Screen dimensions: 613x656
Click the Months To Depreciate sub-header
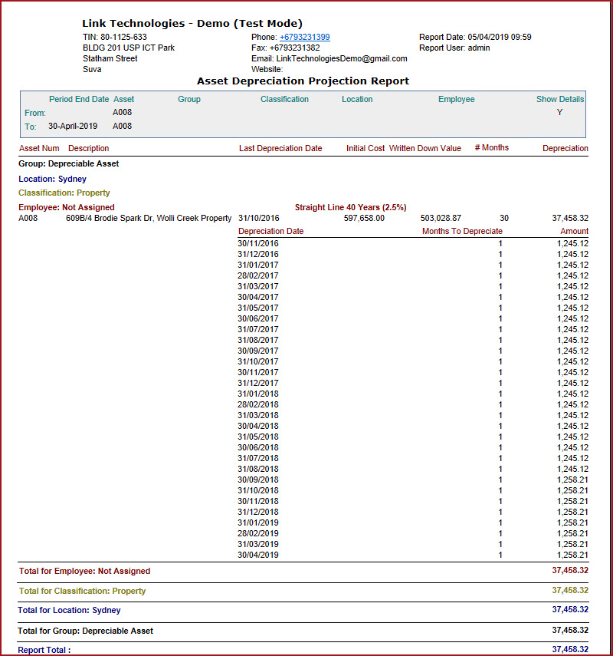tap(462, 231)
